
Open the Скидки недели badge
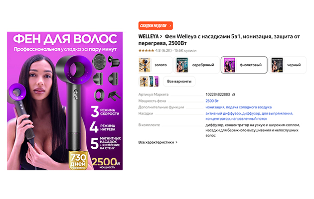coord(156,26)
